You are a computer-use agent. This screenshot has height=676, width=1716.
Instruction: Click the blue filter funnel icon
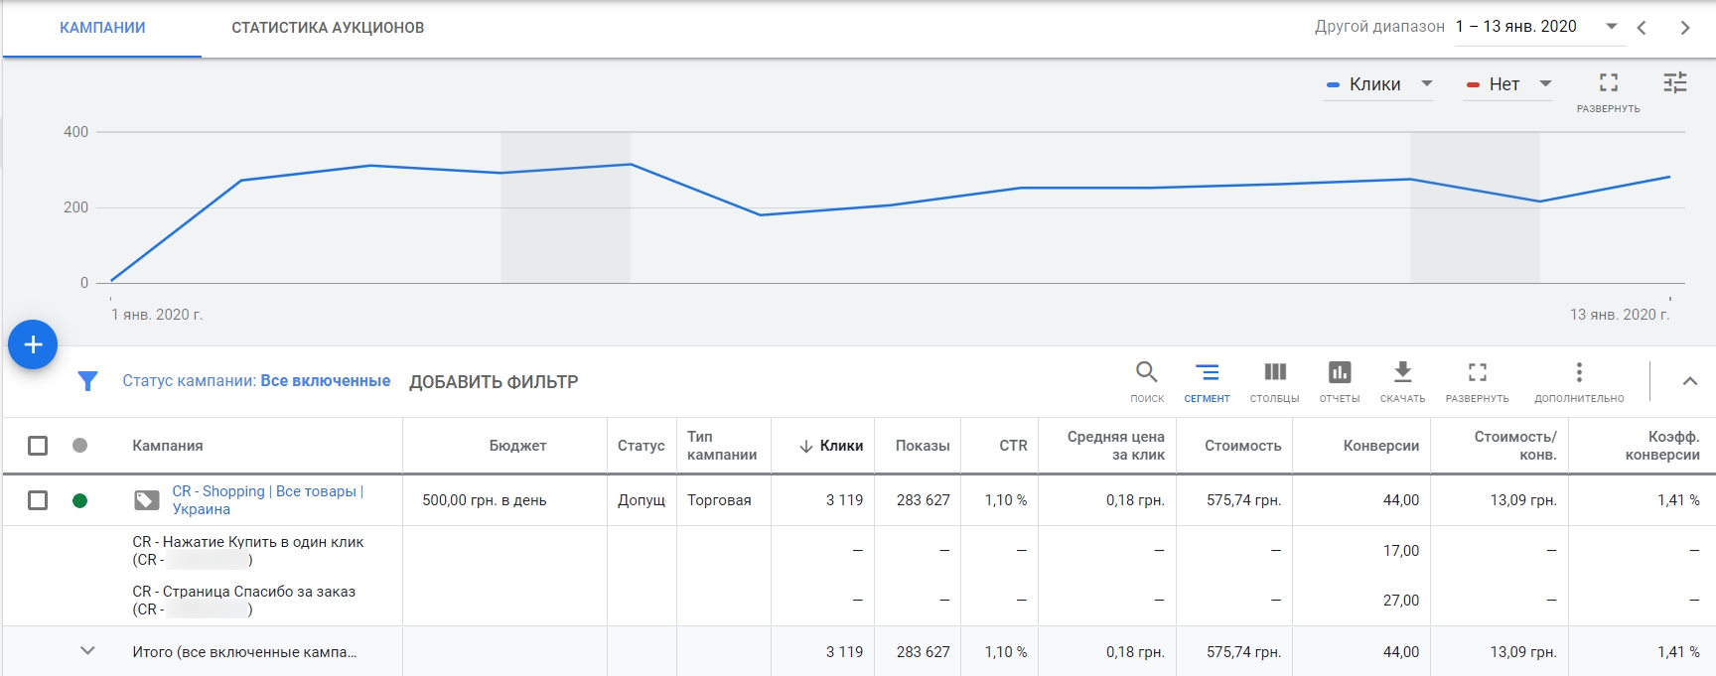(x=87, y=381)
